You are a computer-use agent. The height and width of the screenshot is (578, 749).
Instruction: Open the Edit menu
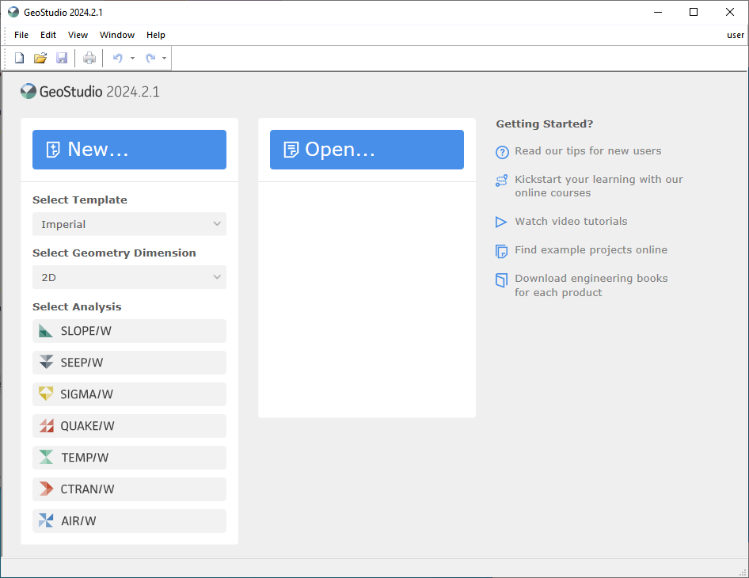click(x=48, y=35)
